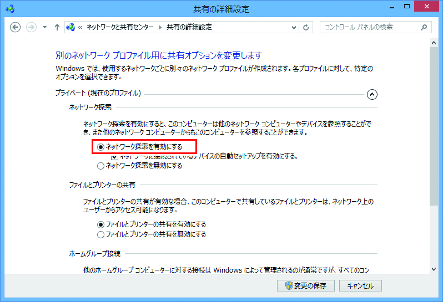Select ネットワーク探索を無効にする radio button
This screenshot has height=302, width=443.
click(x=100, y=166)
